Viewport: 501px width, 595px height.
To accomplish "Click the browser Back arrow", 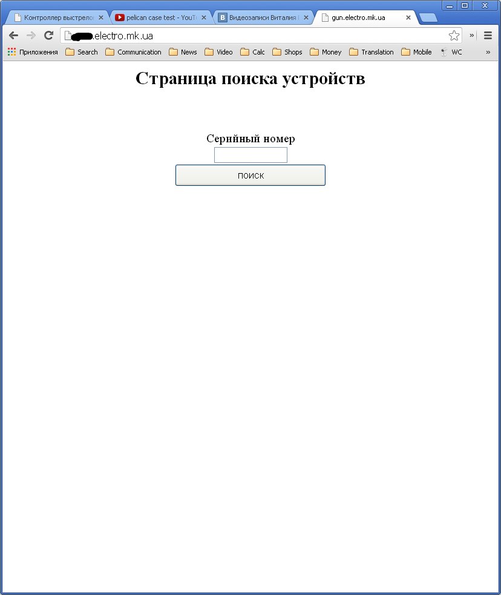I will coord(13,36).
